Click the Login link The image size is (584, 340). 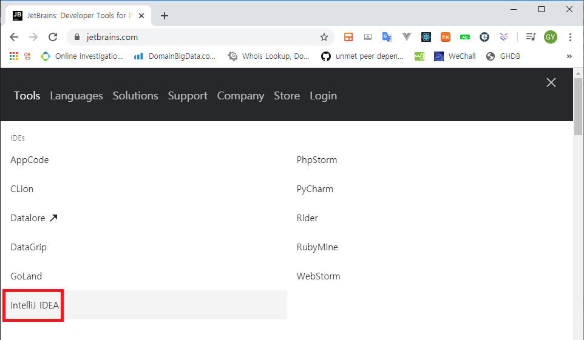click(x=324, y=96)
